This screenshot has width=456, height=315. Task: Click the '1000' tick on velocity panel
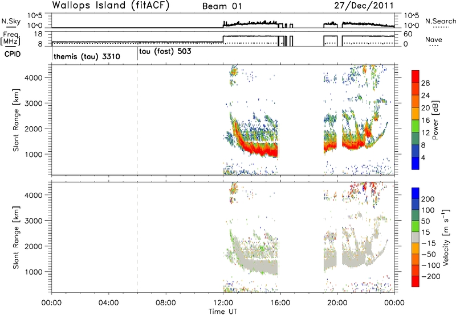click(x=34, y=272)
